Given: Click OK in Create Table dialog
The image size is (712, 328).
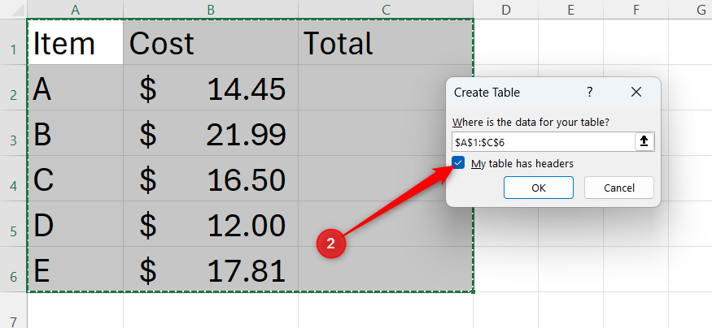Looking at the screenshot, I should (539, 188).
